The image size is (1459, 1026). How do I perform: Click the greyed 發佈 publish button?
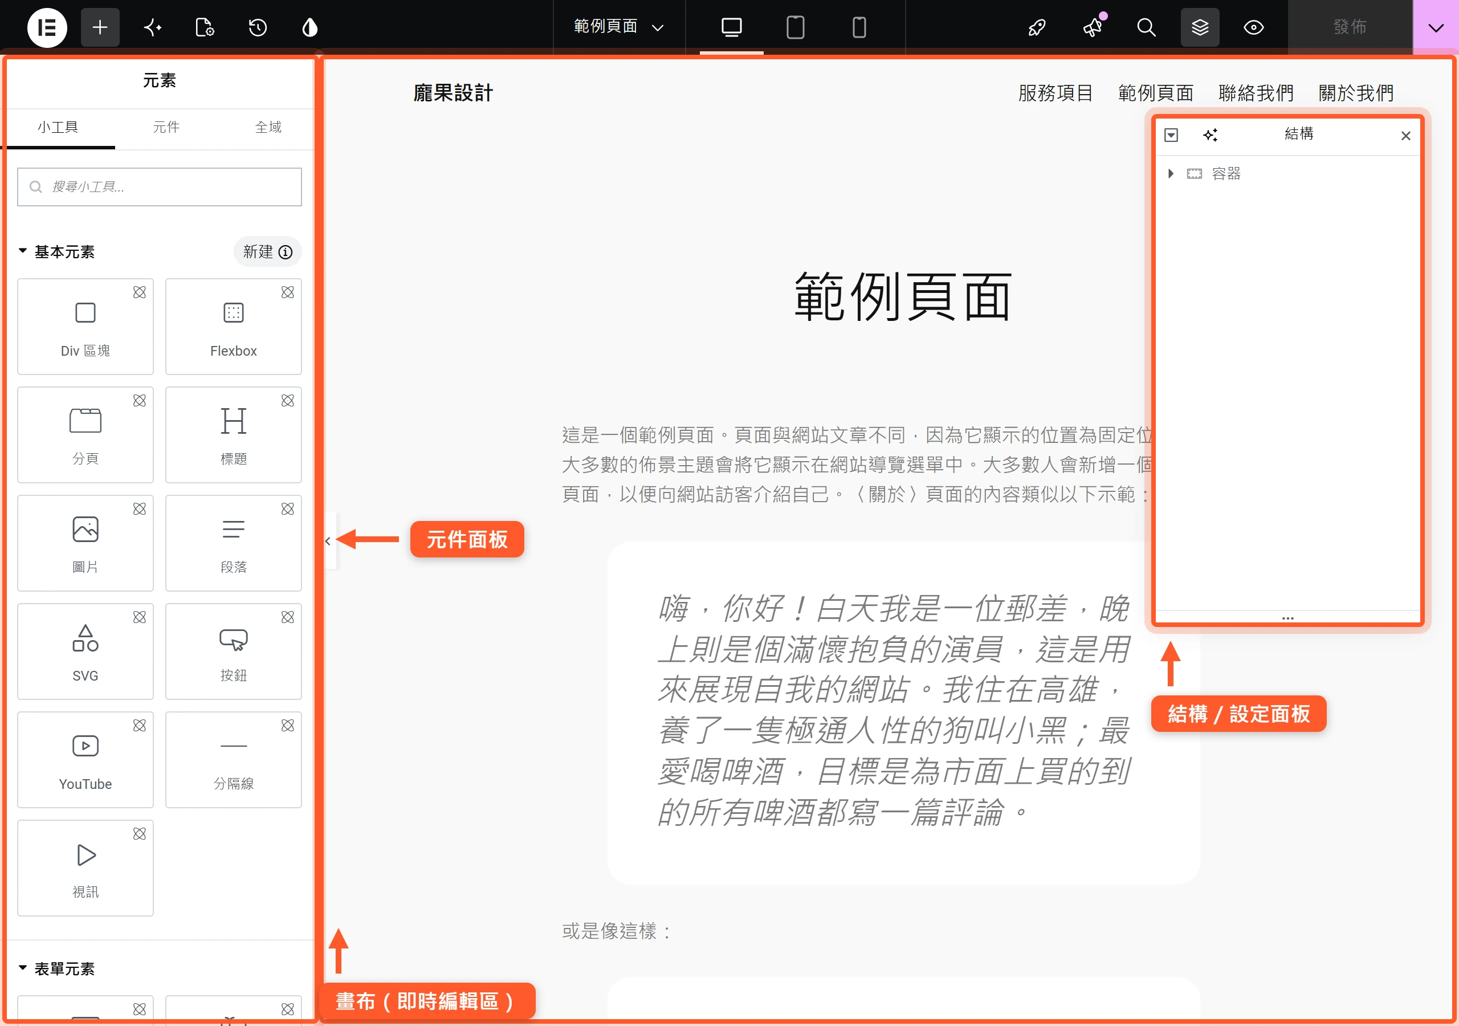point(1350,27)
